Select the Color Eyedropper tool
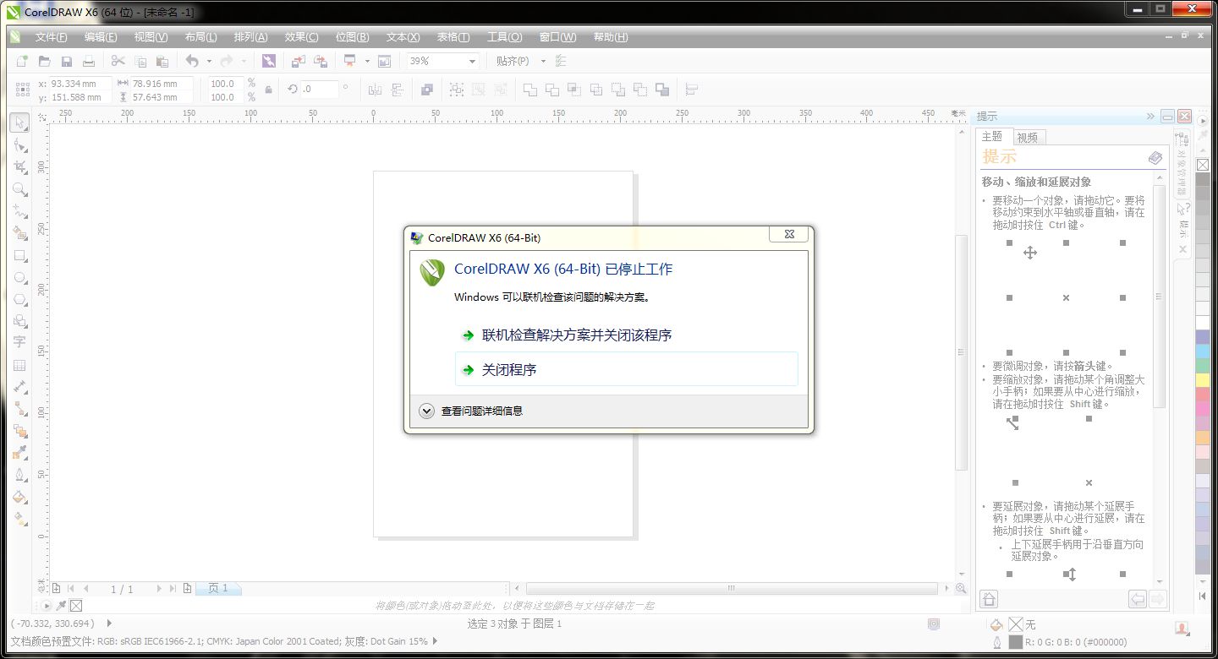This screenshot has height=659, width=1218. (19, 453)
